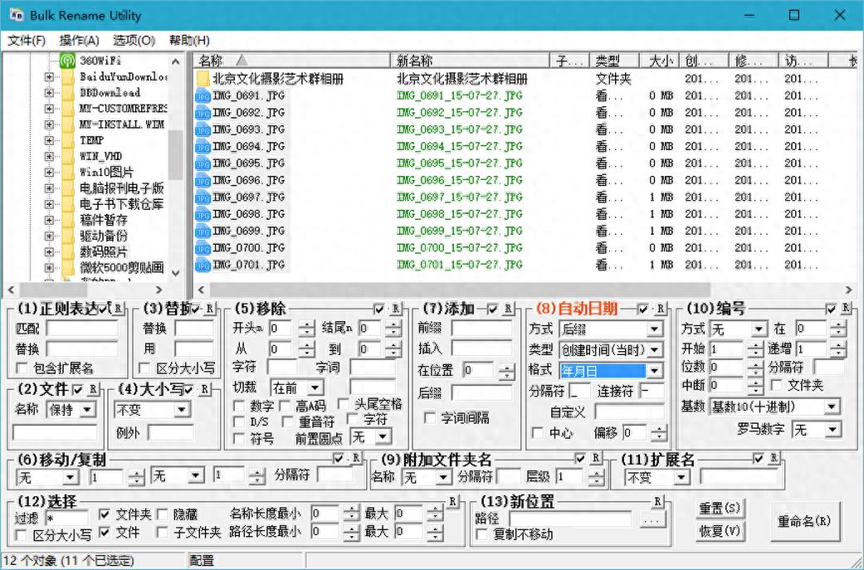Click the 重命名(R) button
Image resolution: width=864 pixels, height=570 pixels.
pyautogui.click(x=803, y=521)
